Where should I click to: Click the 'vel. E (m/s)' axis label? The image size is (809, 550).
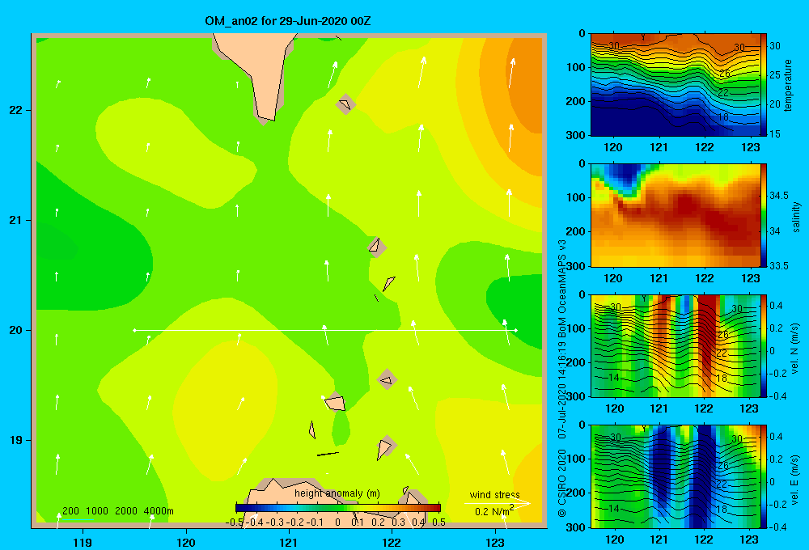coord(794,480)
